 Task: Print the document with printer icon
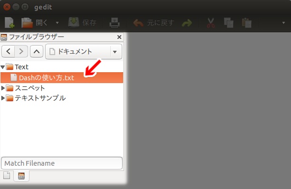pos(115,23)
